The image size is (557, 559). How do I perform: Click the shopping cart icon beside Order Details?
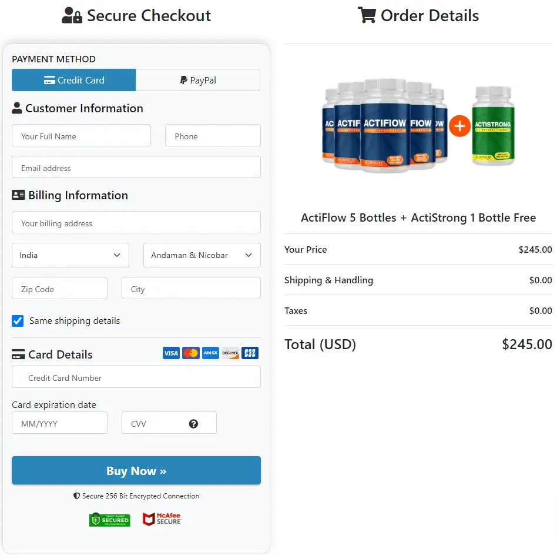[367, 15]
